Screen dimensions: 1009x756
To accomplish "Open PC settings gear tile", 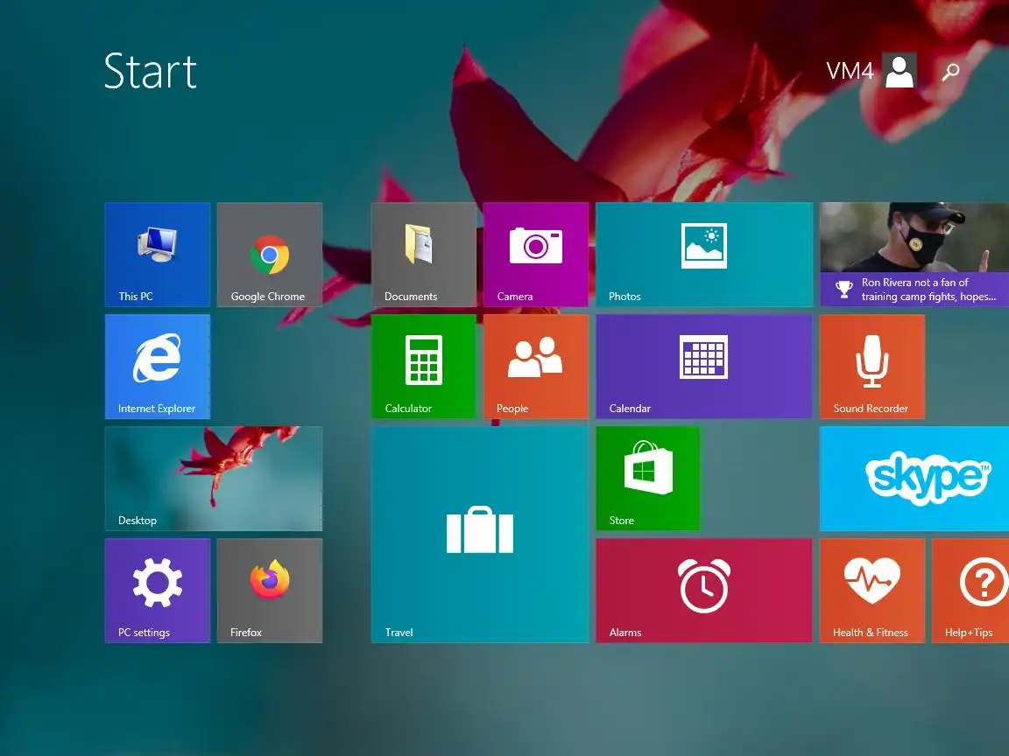I will 158,590.
